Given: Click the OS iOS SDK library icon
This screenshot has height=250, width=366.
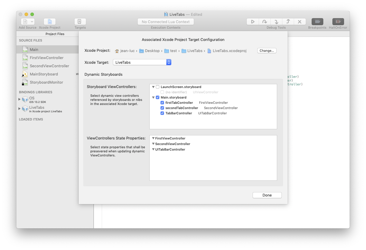Looking at the screenshot, I should tap(25, 100).
